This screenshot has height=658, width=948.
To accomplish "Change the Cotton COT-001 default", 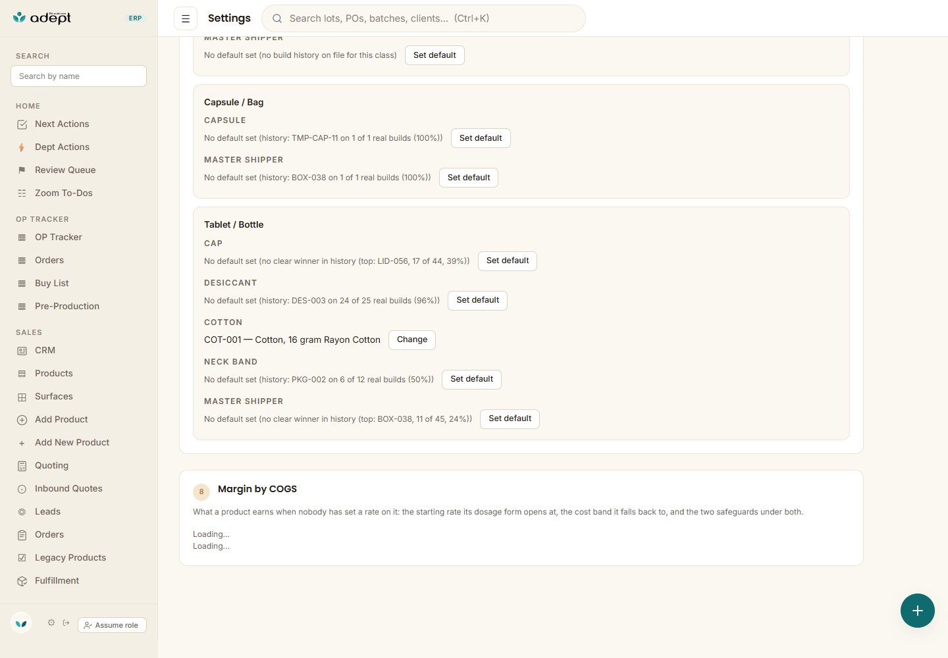I will (412, 340).
